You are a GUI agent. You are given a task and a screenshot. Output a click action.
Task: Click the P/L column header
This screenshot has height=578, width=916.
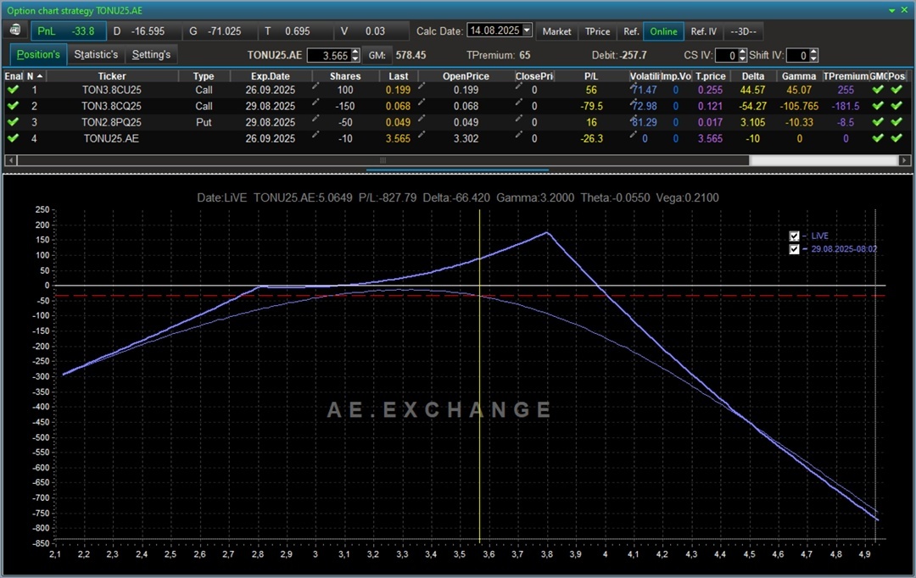pyautogui.click(x=591, y=76)
